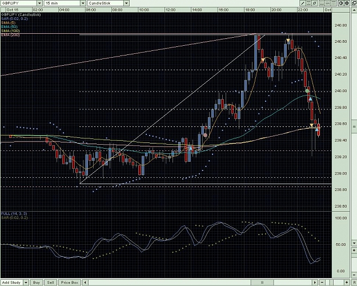Open the Add Study dropdown arrow
357x286 pixels.
point(26,283)
